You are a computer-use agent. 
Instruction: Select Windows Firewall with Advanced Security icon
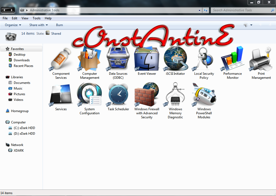tap(146, 95)
